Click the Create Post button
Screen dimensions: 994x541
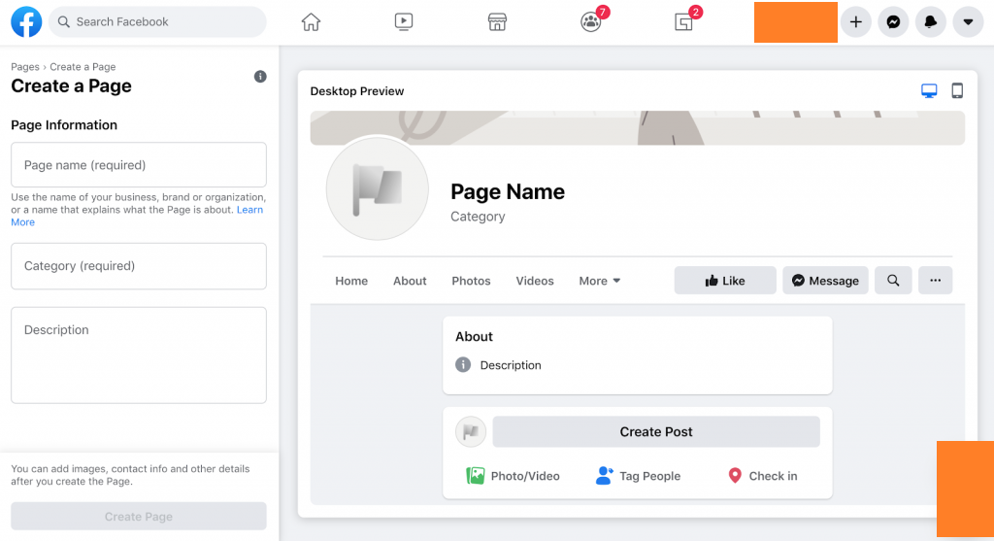[656, 432]
